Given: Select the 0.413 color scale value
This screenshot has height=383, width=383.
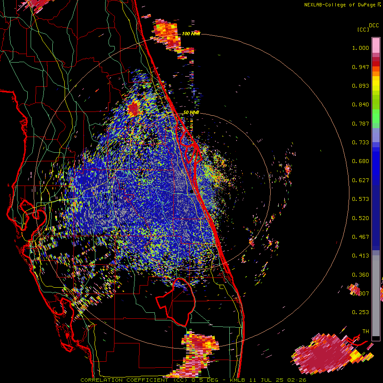Looking at the screenshot, I should (x=360, y=256).
